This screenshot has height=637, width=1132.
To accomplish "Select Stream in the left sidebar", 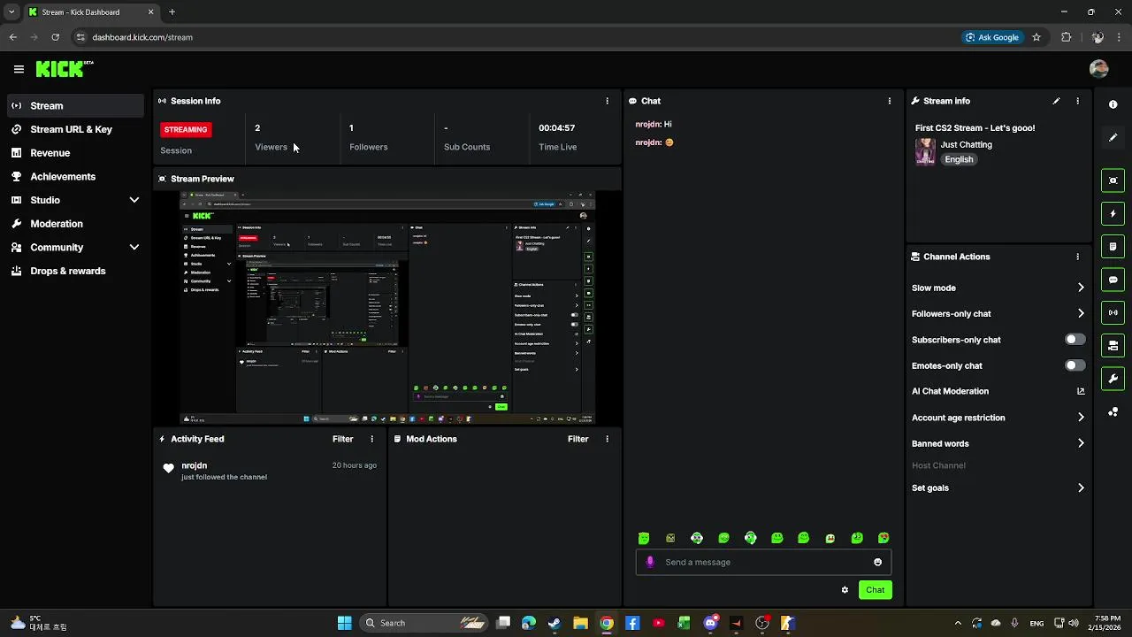I will pyautogui.click(x=75, y=105).
